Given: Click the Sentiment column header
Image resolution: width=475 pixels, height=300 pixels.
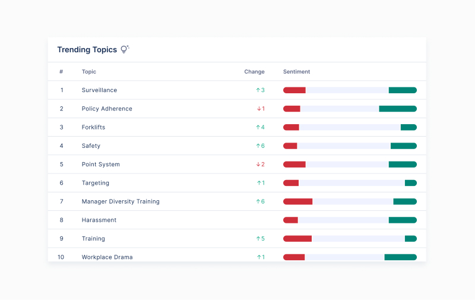Looking at the screenshot, I should (x=296, y=72).
